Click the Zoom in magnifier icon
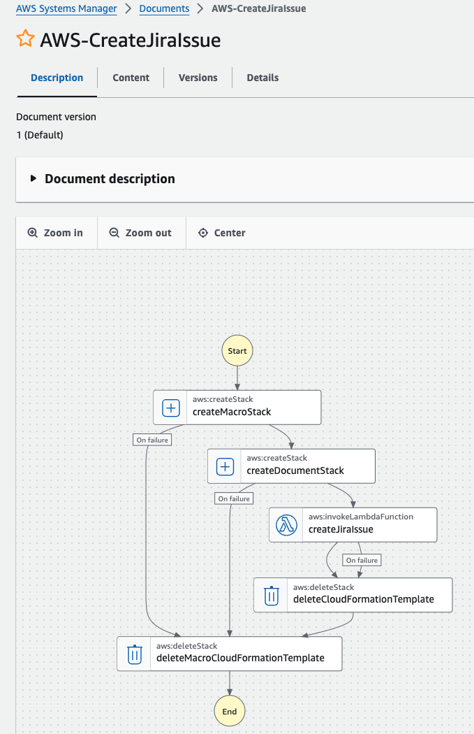Screen dimensions: 474x734 pos(32,233)
